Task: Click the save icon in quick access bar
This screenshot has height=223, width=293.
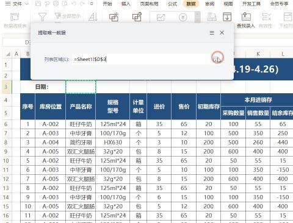Action: tap(38, 4)
